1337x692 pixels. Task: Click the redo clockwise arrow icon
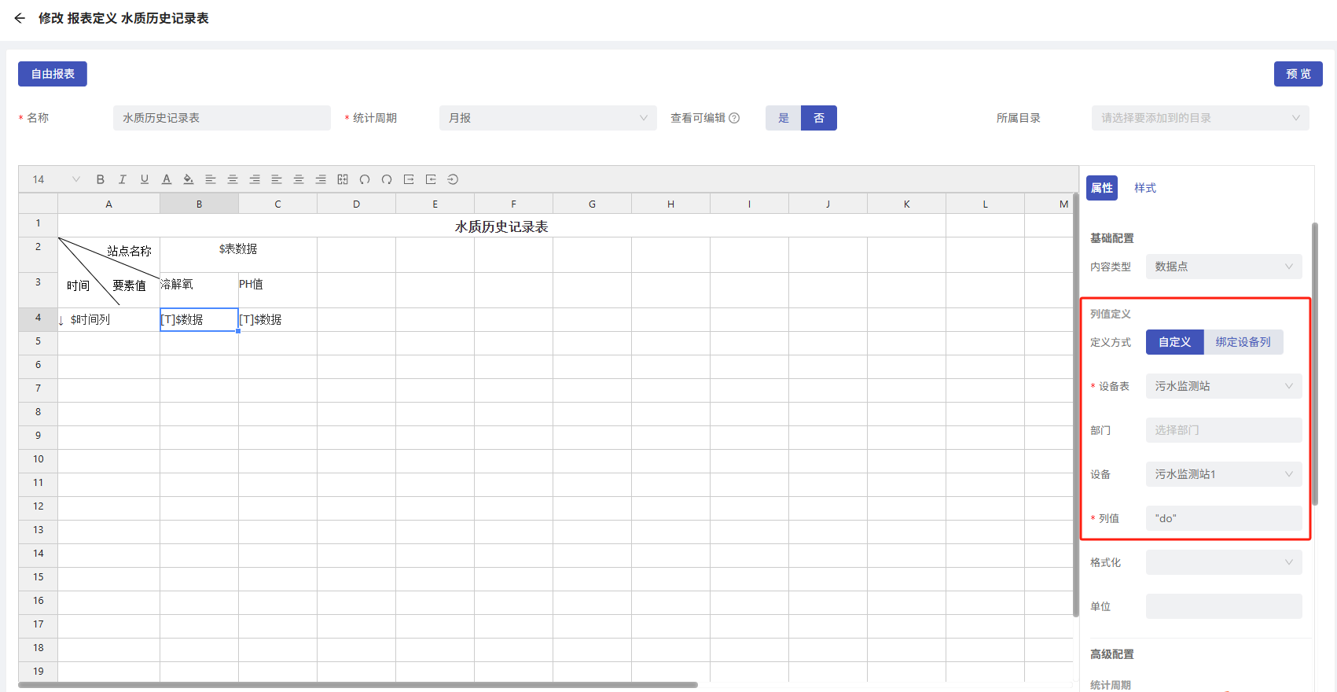[x=387, y=179]
